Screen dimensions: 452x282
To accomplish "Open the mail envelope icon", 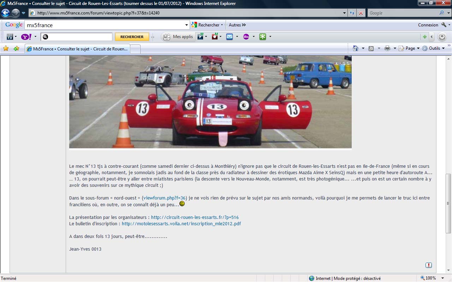I will [230, 37].
